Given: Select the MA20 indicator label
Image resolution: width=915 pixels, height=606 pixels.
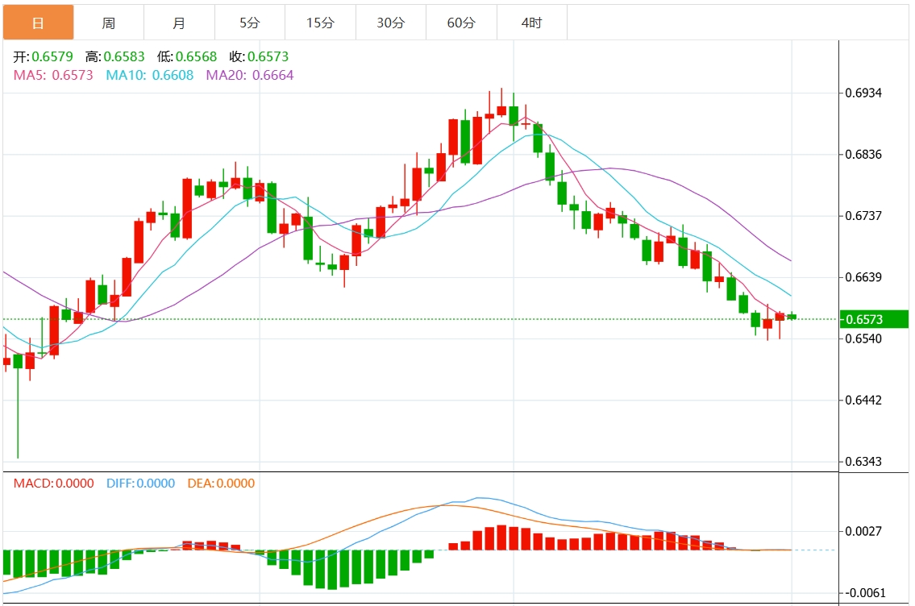Looking at the screenshot, I should pyautogui.click(x=250, y=75).
